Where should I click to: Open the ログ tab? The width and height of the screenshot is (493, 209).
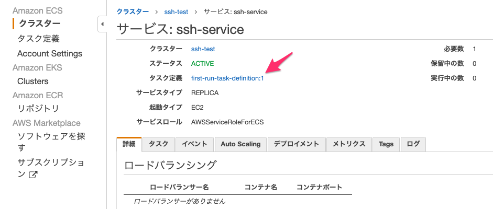click(x=413, y=144)
